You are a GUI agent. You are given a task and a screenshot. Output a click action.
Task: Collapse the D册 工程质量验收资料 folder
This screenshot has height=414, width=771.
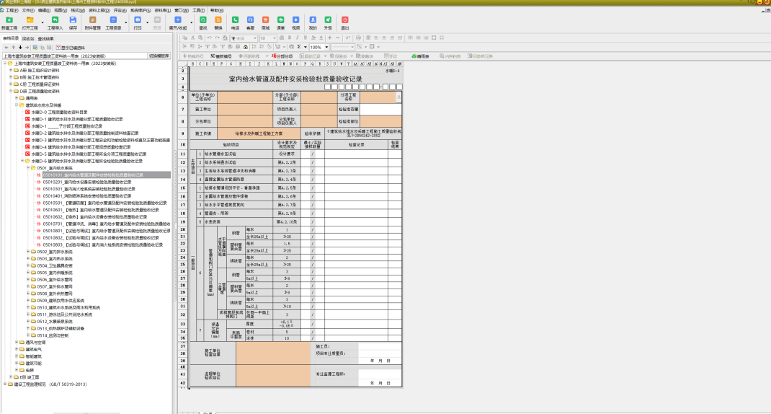point(11,91)
